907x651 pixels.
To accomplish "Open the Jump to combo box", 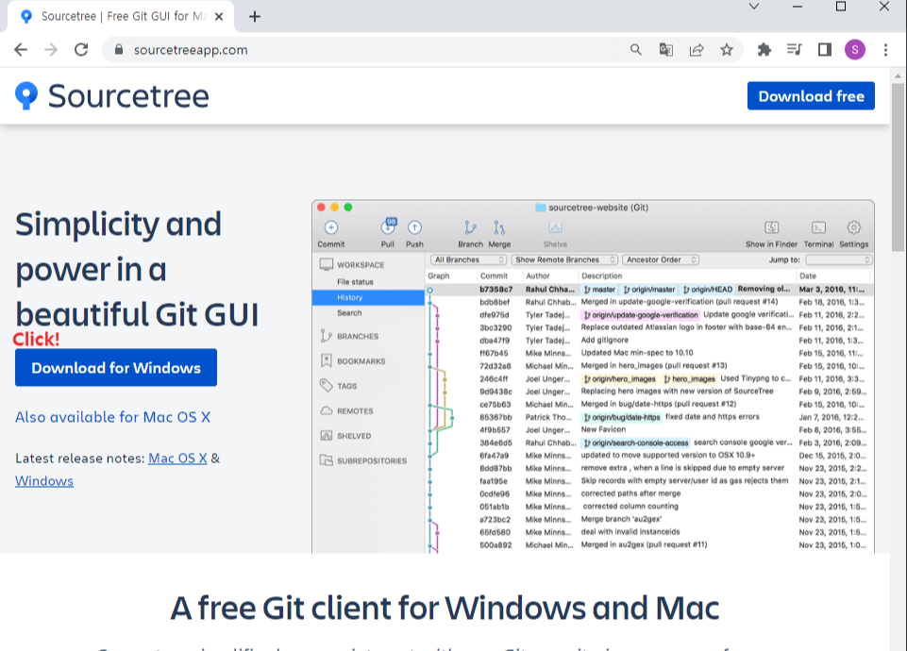I will pyautogui.click(x=838, y=259).
